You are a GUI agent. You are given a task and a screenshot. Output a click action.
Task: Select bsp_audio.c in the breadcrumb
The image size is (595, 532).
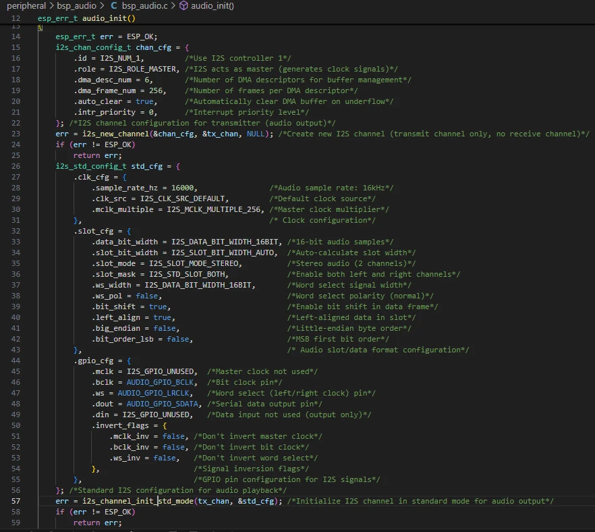(x=144, y=5)
